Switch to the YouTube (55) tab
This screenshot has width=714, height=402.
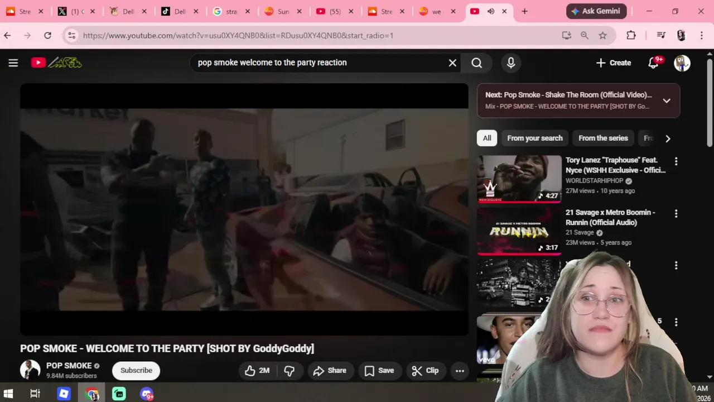click(x=334, y=11)
